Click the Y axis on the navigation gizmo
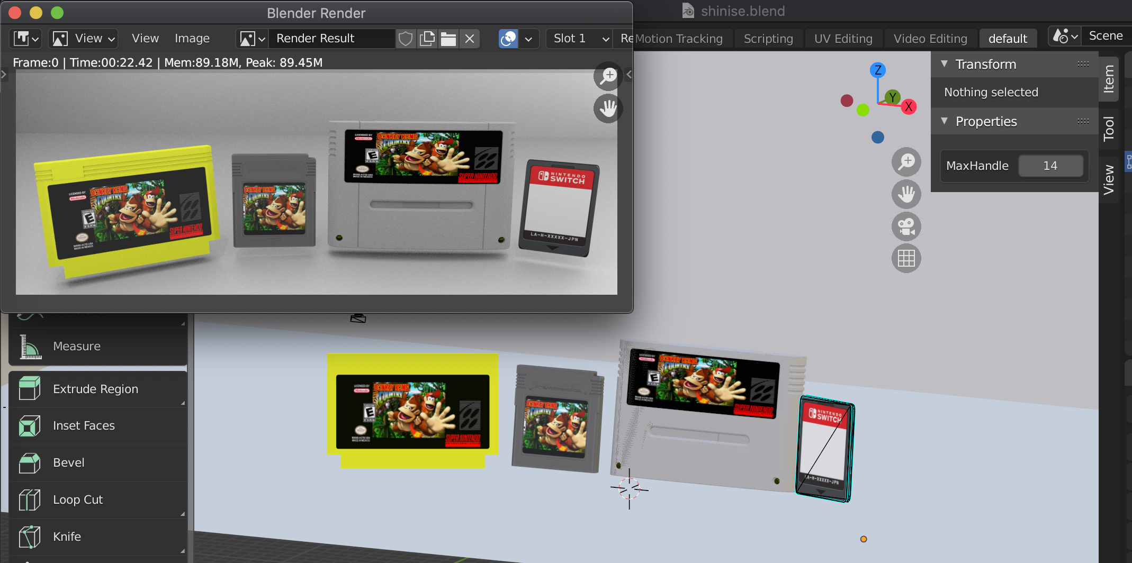The height and width of the screenshot is (563, 1132). point(893,97)
